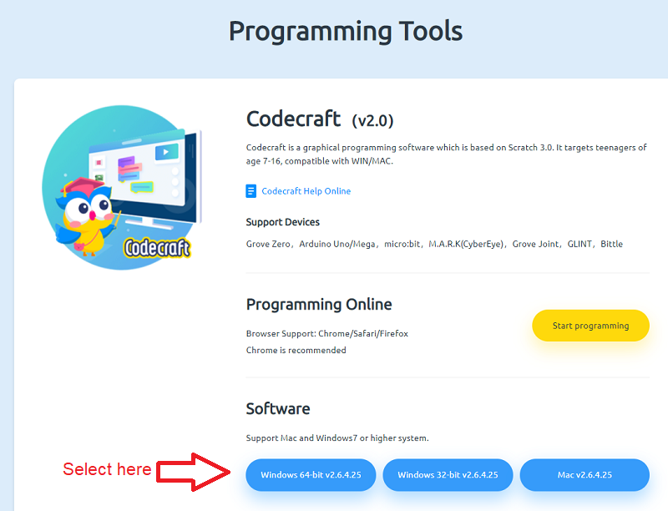Image resolution: width=668 pixels, height=511 pixels.
Task: Click the Codecraft description paragraph
Action: (x=446, y=154)
